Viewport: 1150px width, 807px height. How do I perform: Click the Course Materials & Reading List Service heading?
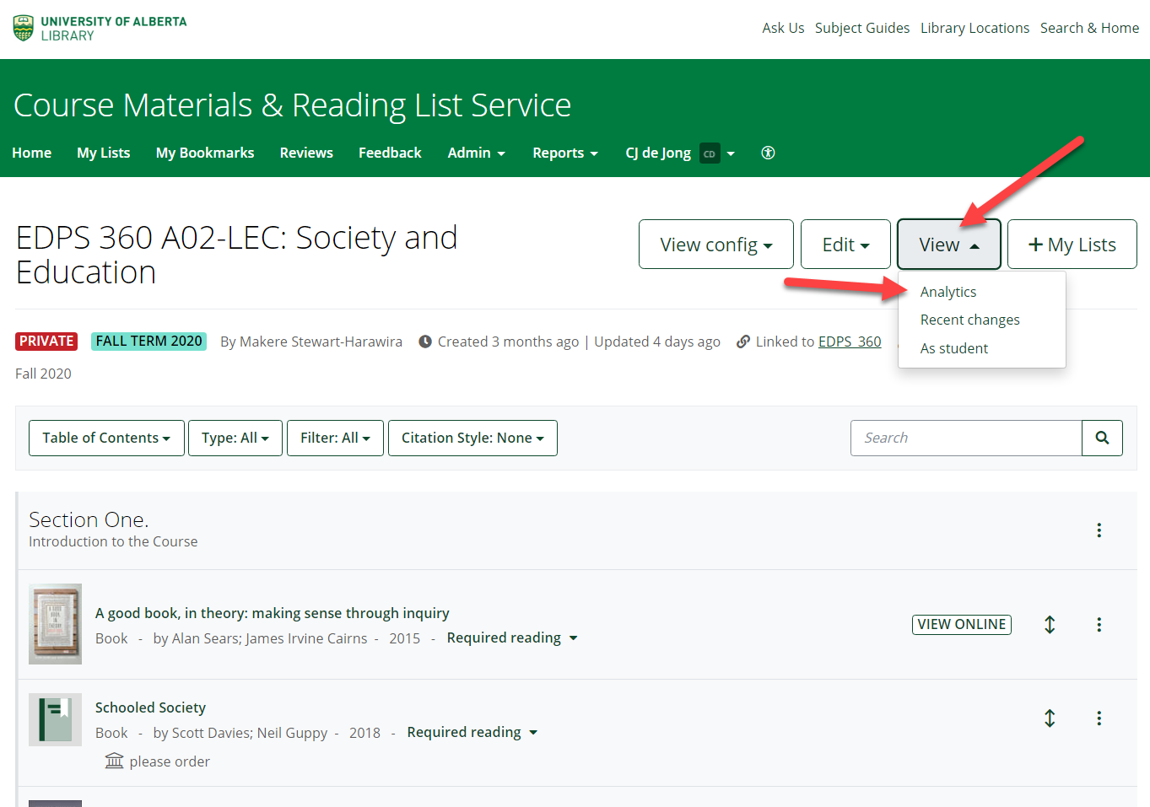293,105
